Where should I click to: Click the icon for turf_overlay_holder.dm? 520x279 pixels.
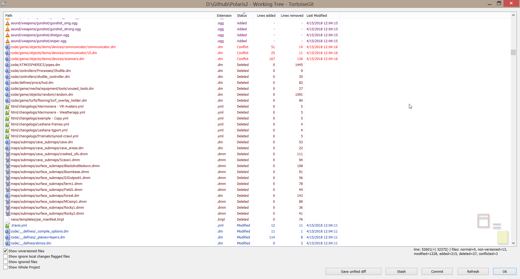[x=8, y=101]
